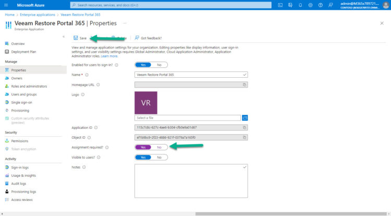The height and width of the screenshot is (216, 391).
Task: Open Cloud Shell from the top bar
Action: [x=280, y=5]
